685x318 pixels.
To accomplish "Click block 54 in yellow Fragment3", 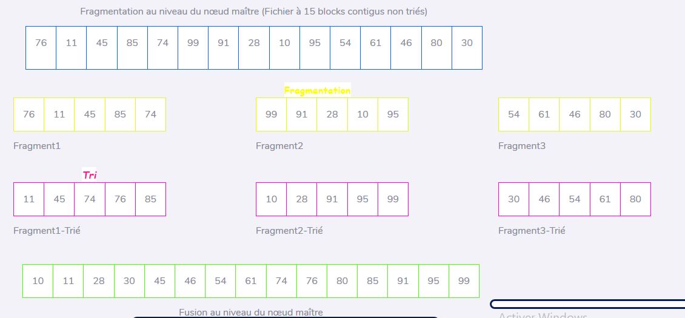I will click(x=514, y=114).
